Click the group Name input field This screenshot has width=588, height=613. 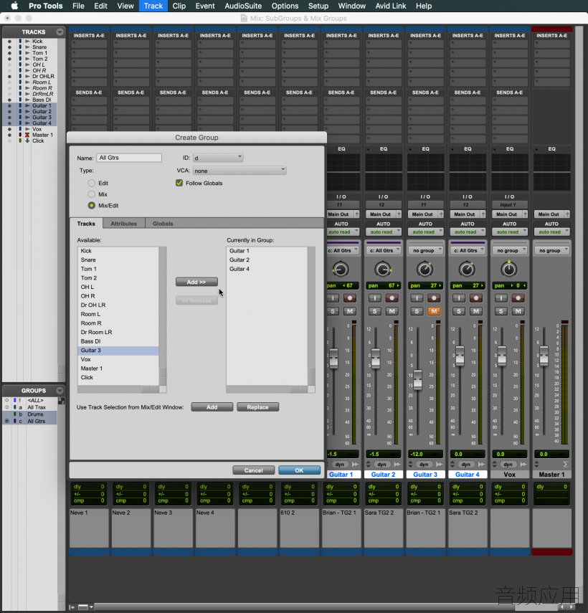tap(129, 158)
